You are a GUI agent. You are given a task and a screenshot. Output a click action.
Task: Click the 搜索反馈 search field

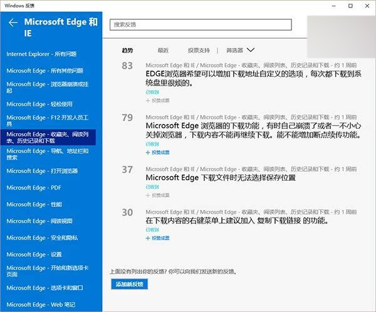tap(201, 24)
